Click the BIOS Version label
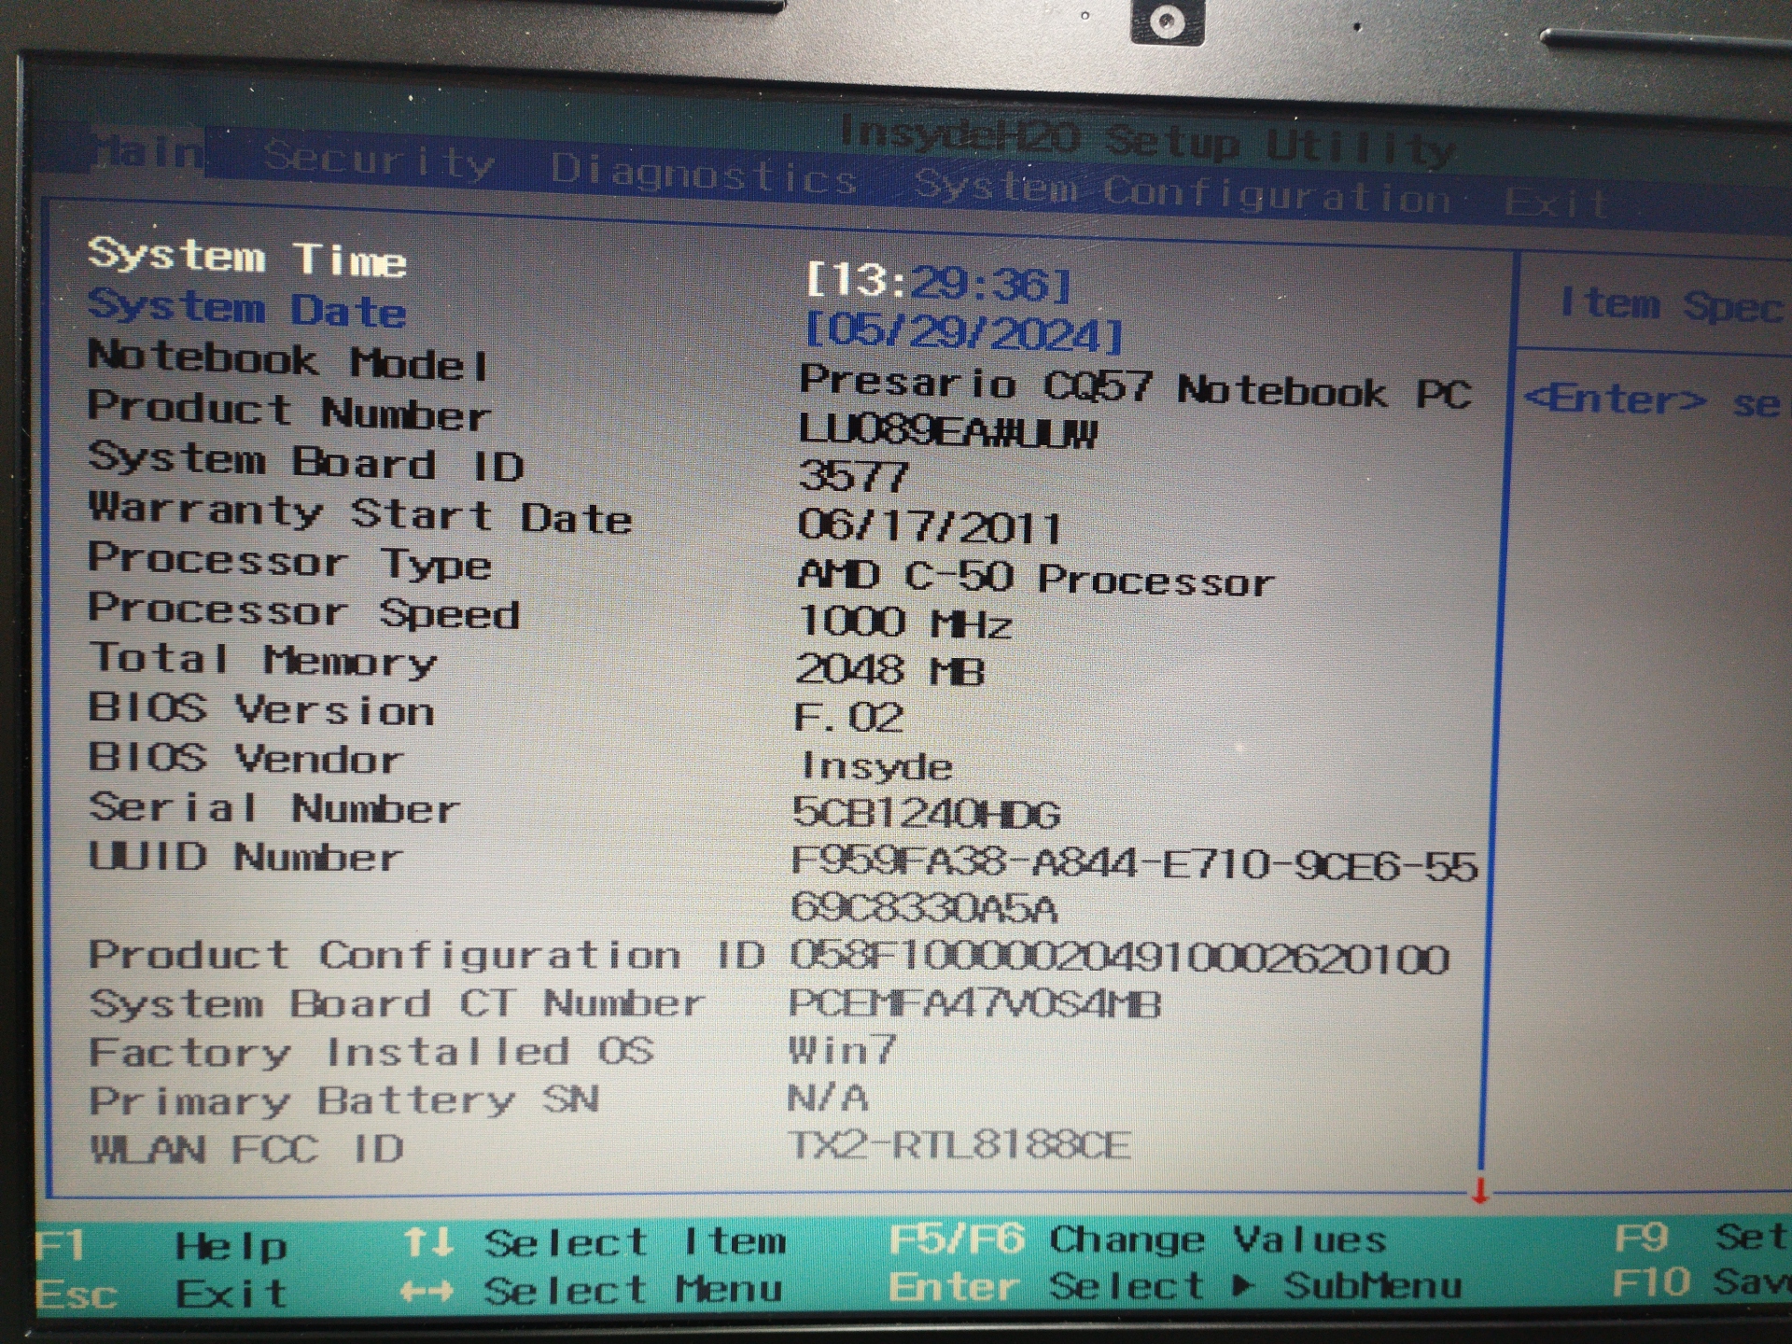Image resolution: width=1792 pixels, height=1344 pixels. tap(261, 709)
